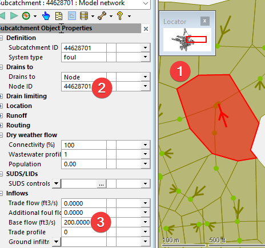The width and height of the screenshot is (265, 248).
Task: Edit the Trade flow (ft3/s) field
Action: click(x=84, y=203)
